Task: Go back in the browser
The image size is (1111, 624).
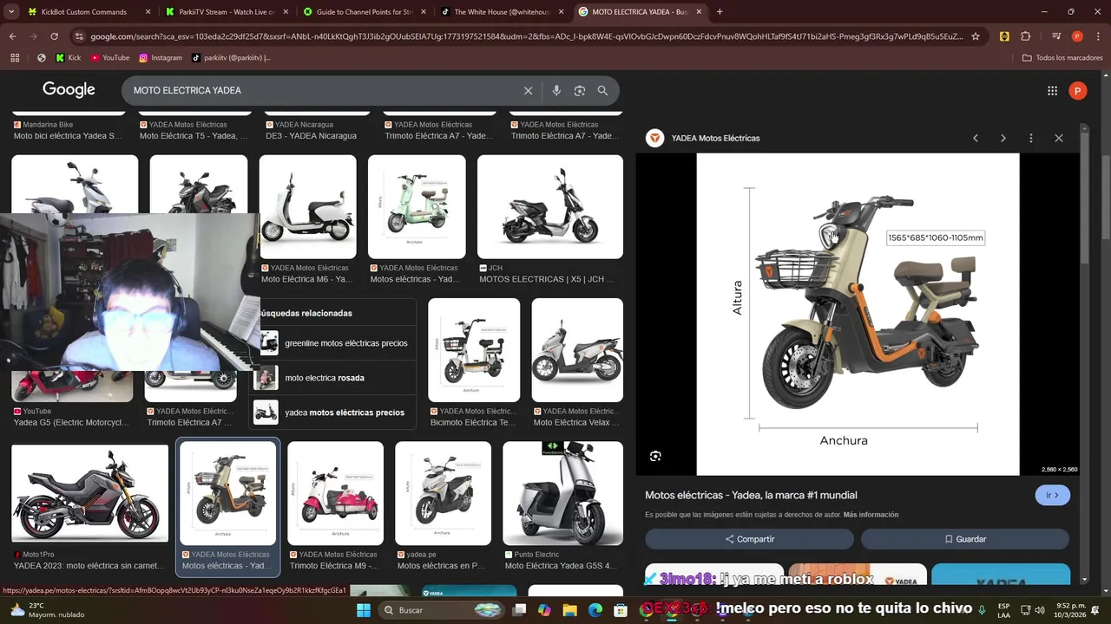Action: pos(12,36)
